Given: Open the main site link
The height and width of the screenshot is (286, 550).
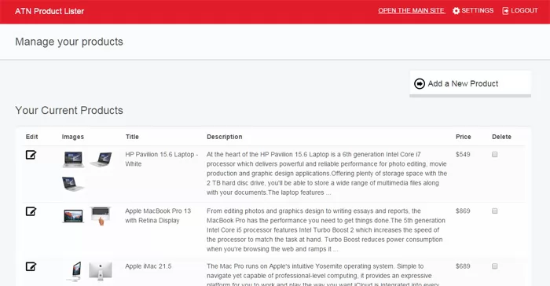Looking at the screenshot, I should click(x=412, y=10).
